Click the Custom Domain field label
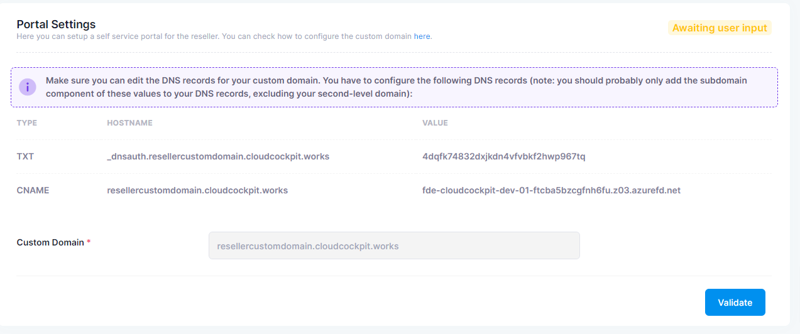 (50, 242)
